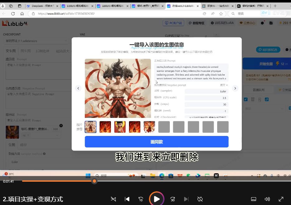291x205 pixels.
Task: Expand the Clip Skip stepper arrow
Action: point(216,35)
